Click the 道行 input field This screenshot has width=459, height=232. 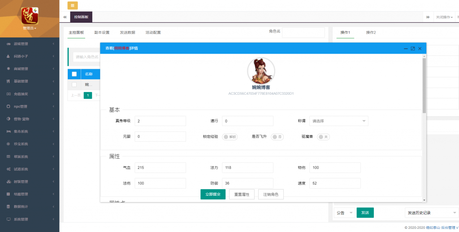coord(247,121)
